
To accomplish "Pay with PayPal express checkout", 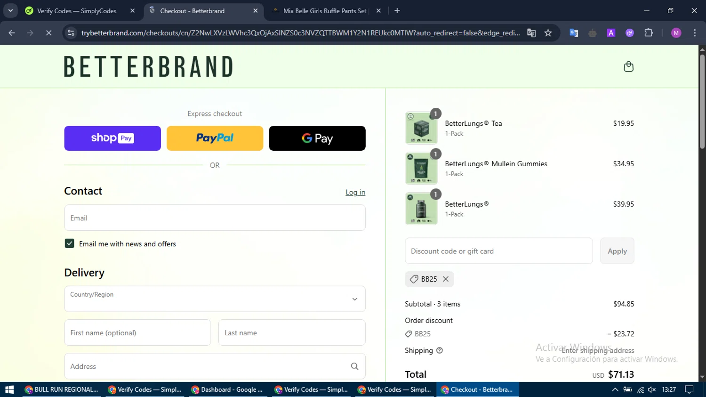I will pos(215,138).
